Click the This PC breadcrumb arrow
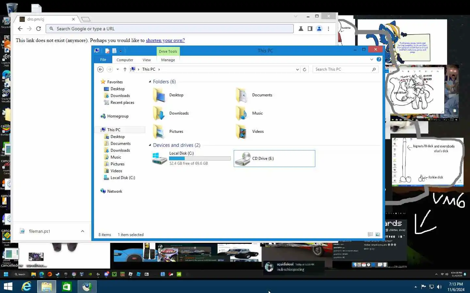The height and width of the screenshot is (293, 470). coord(159,69)
